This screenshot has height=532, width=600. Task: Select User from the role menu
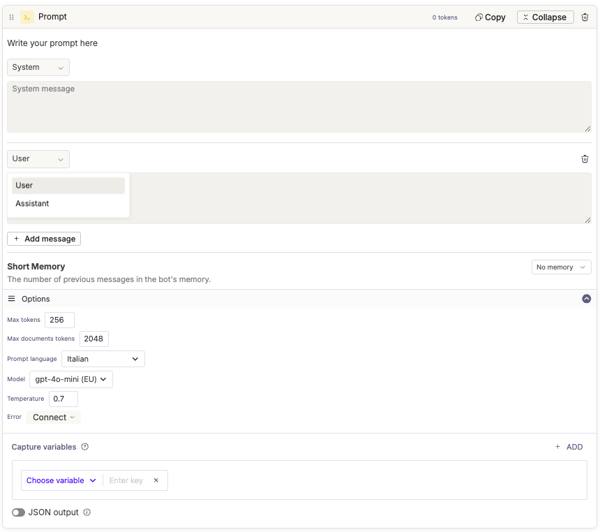24,186
